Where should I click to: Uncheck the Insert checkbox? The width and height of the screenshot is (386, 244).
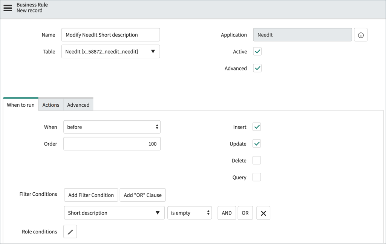pyautogui.click(x=257, y=127)
